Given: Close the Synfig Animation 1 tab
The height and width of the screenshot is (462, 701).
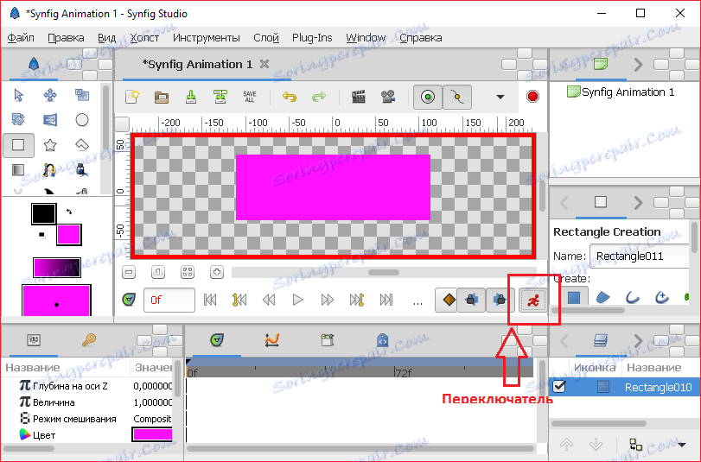Looking at the screenshot, I should click(x=264, y=64).
